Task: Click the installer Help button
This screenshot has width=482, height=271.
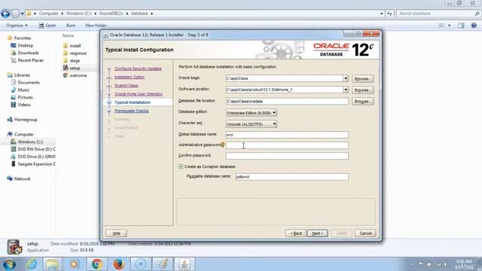Action: [117, 233]
